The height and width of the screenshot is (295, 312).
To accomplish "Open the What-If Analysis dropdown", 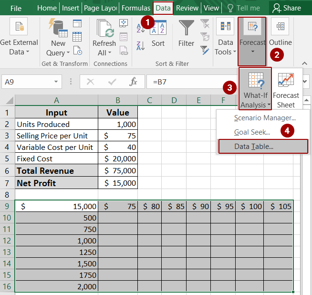I will [x=256, y=89].
